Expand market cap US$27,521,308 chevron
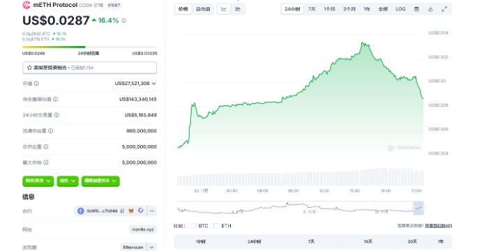 tap(154, 84)
